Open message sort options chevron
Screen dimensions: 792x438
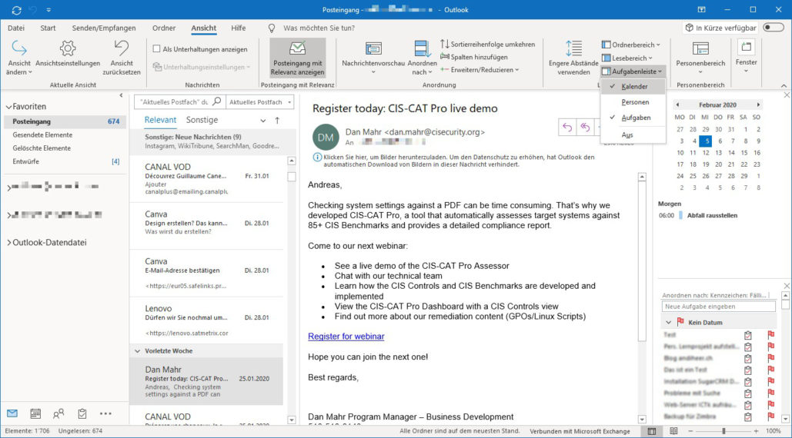click(262, 121)
